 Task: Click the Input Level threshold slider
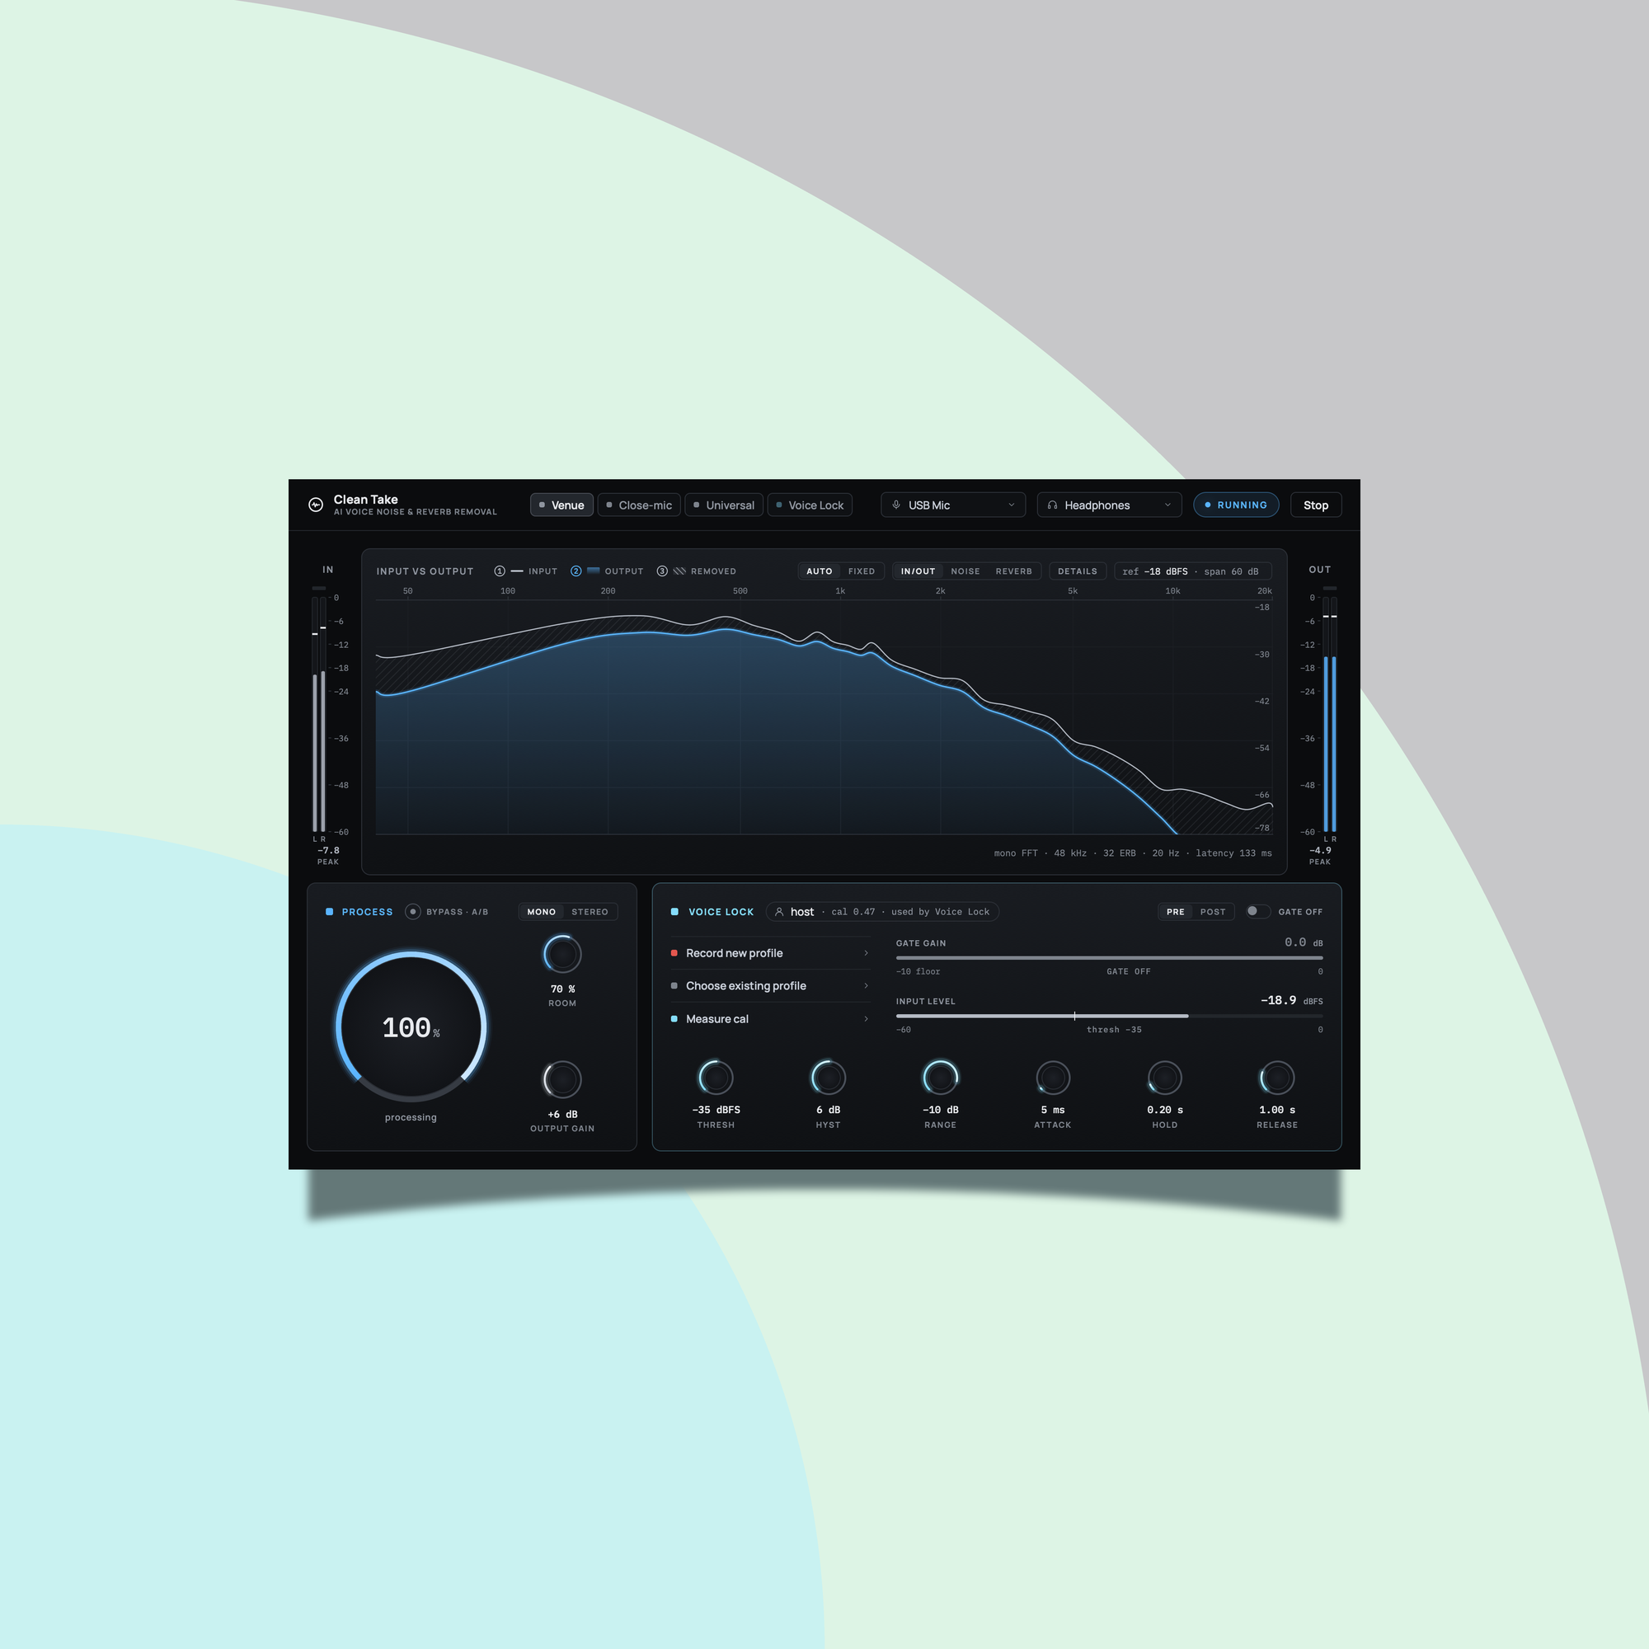1110,1016
